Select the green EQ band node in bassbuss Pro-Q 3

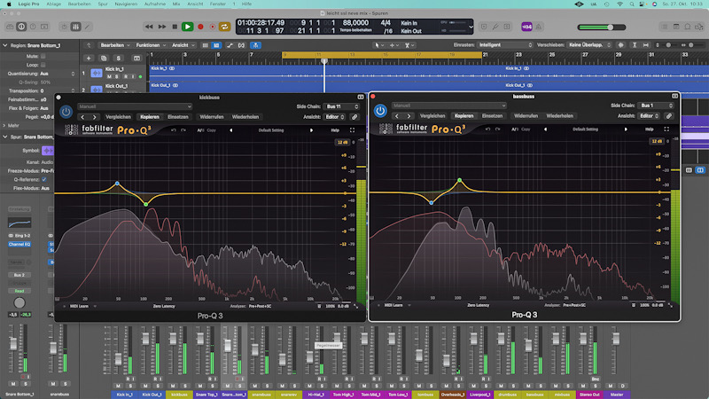(459, 180)
